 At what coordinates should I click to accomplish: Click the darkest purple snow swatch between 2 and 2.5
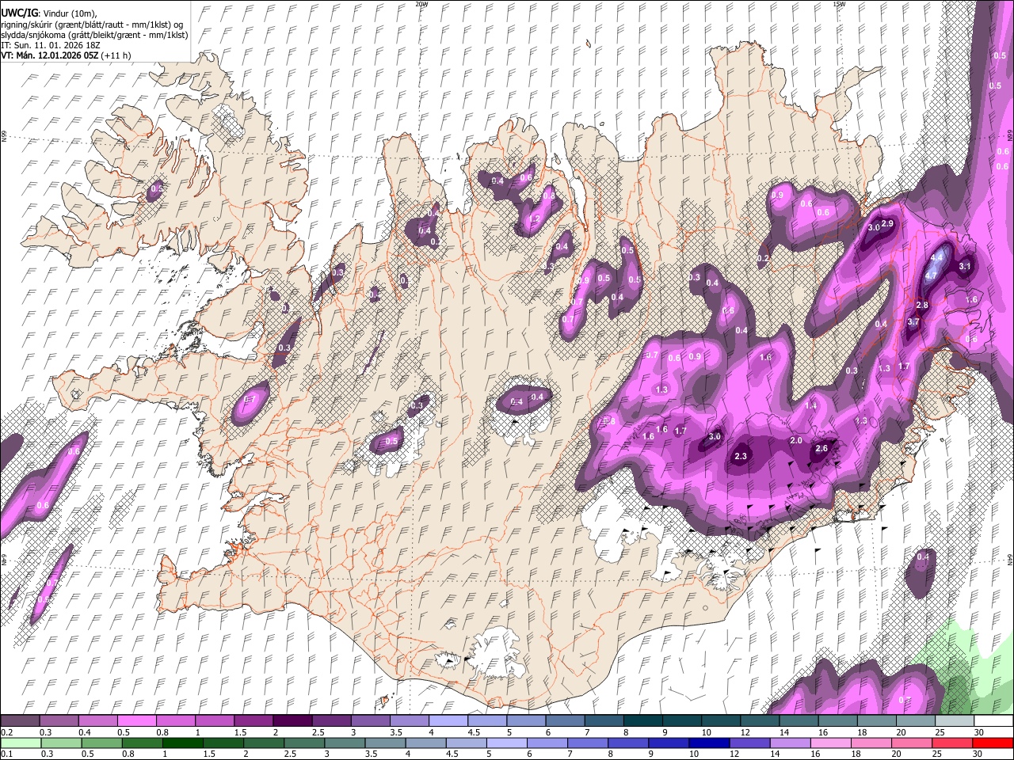(292, 720)
